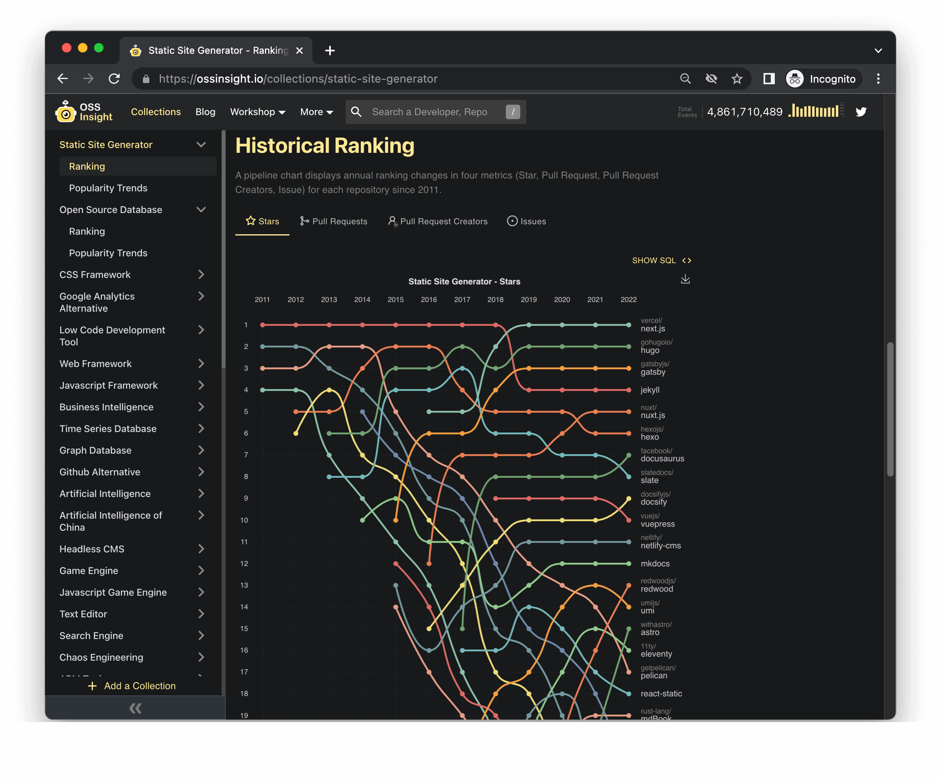Screen dimensions: 941x779
Task: Close the Static Site Generator tab
Action: click(x=299, y=51)
